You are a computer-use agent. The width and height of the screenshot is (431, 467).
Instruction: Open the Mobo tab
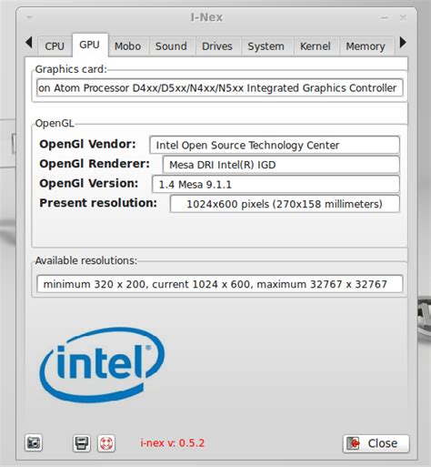[127, 46]
